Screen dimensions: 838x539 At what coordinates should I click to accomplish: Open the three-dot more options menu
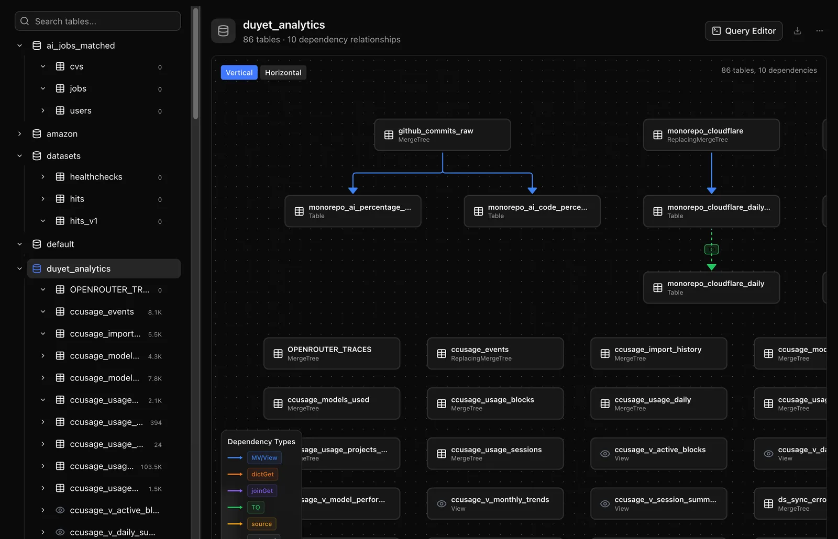[x=820, y=31]
